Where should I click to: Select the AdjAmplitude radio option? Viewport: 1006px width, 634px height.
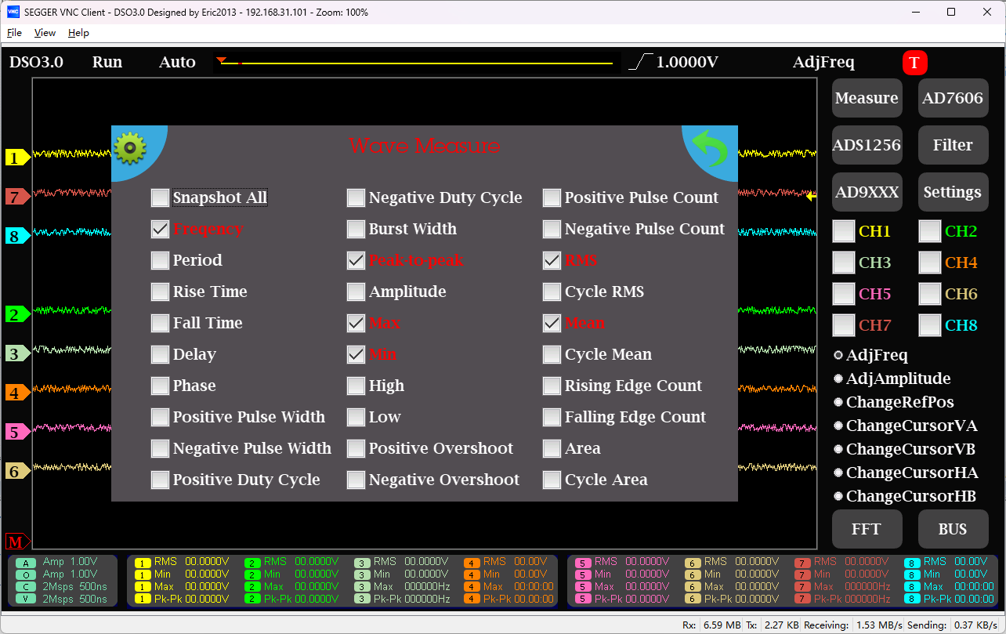[x=838, y=379]
